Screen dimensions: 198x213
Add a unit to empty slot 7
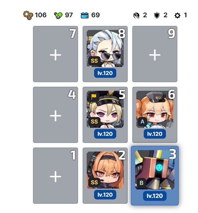(56, 54)
